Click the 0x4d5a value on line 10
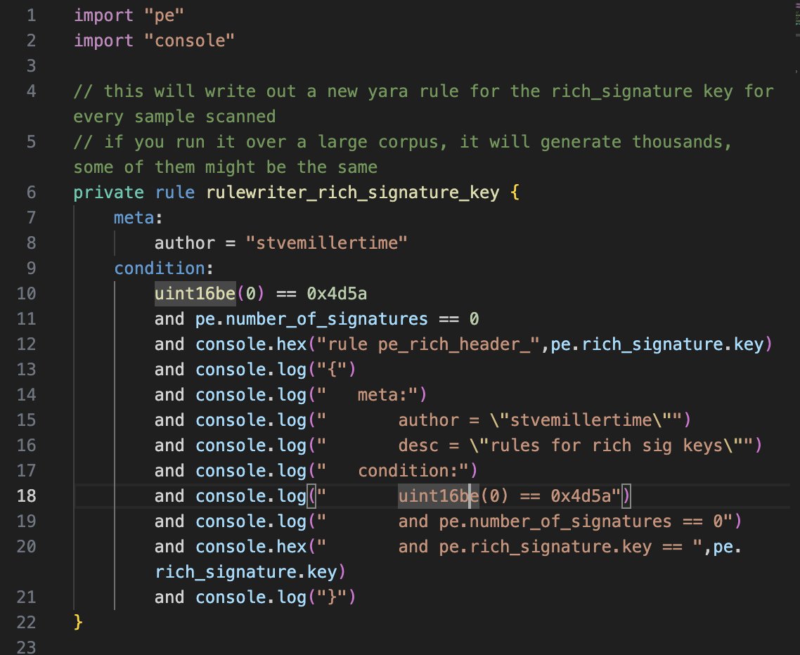The image size is (800, 655). point(337,293)
